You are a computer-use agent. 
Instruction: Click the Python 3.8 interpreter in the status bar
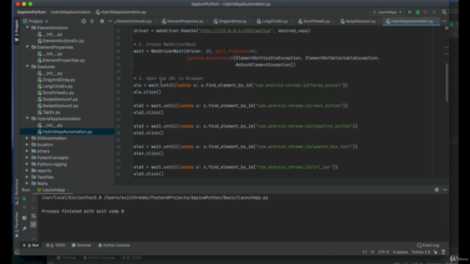click(421, 252)
